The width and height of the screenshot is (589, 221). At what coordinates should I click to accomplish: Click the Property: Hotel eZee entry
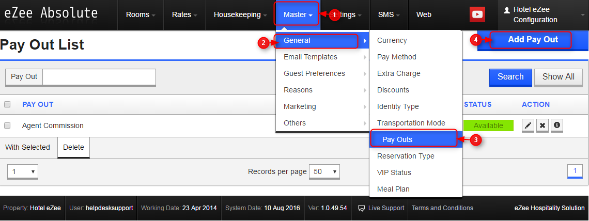pos(32,208)
